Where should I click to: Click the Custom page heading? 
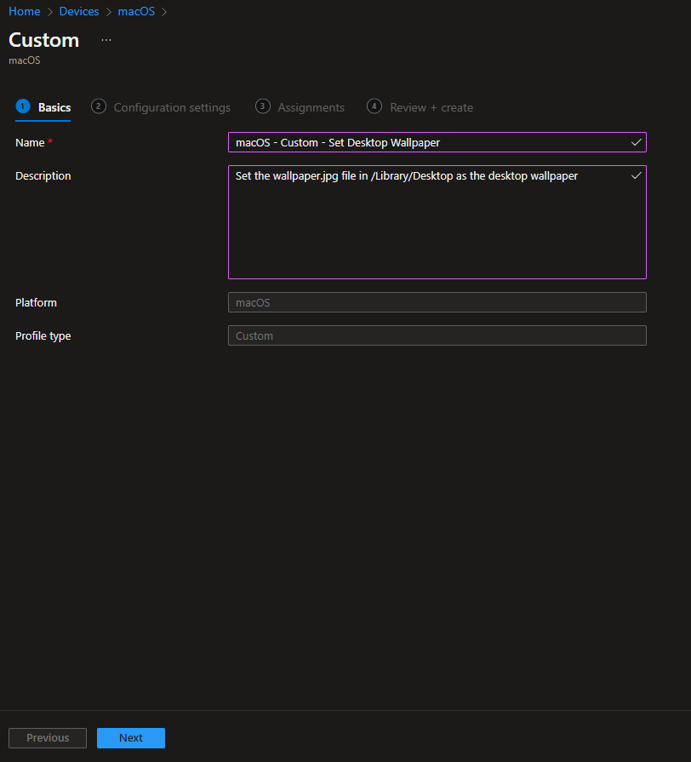coord(43,40)
